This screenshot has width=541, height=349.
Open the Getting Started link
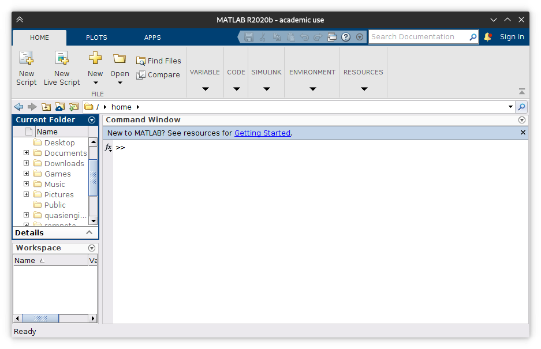tap(263, 133)
